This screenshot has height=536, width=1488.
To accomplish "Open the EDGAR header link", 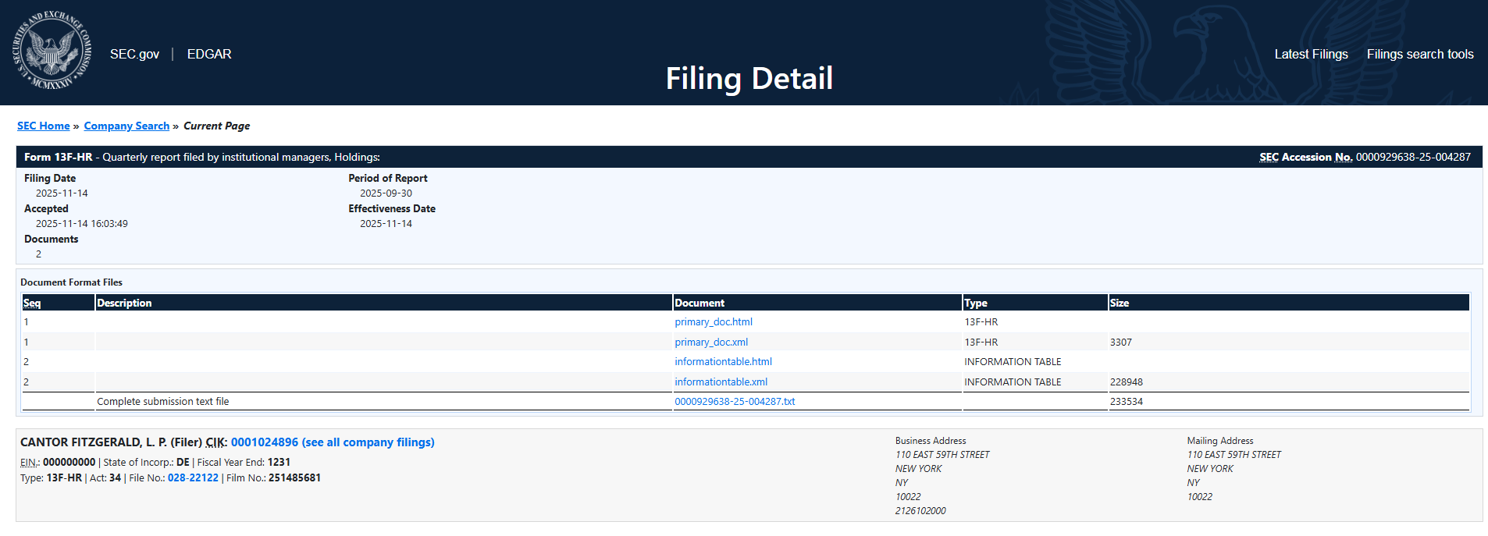I will [x=209, y=54].
